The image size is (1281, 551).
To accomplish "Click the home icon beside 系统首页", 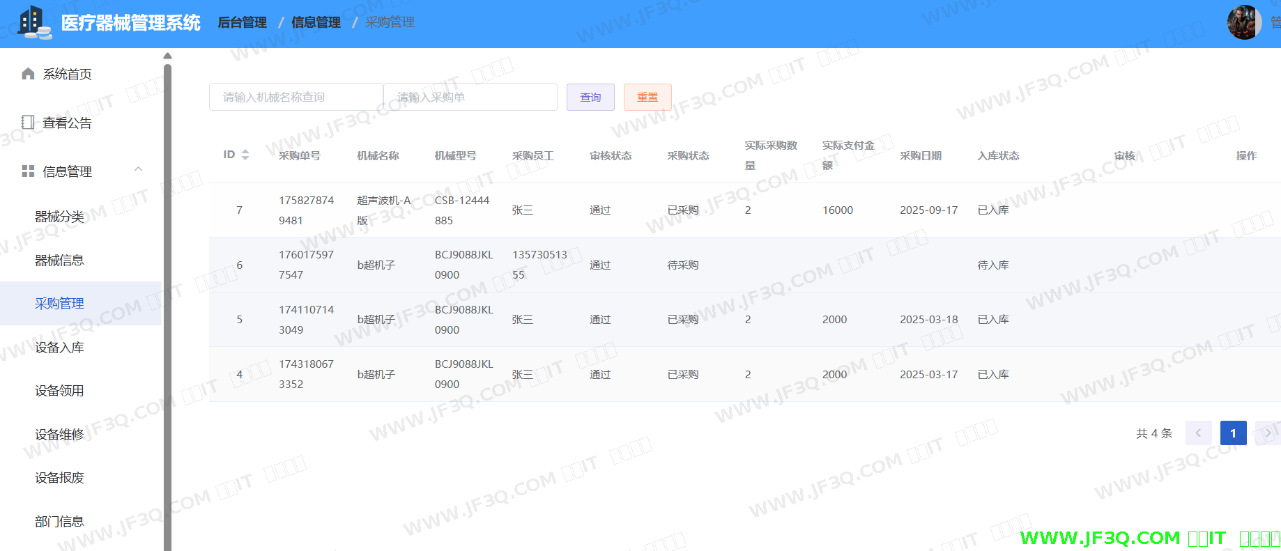I will 28,74.
